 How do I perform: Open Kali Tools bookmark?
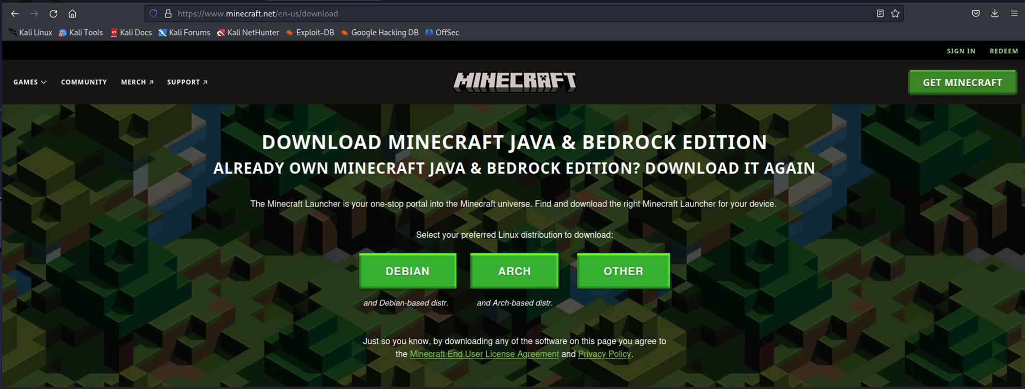point(81,32)
